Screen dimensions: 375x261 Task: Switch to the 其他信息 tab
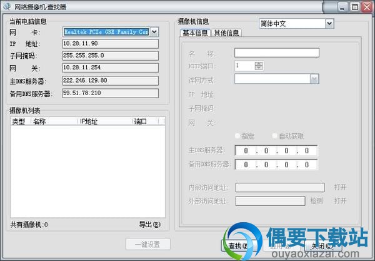[x=226, y=33]
